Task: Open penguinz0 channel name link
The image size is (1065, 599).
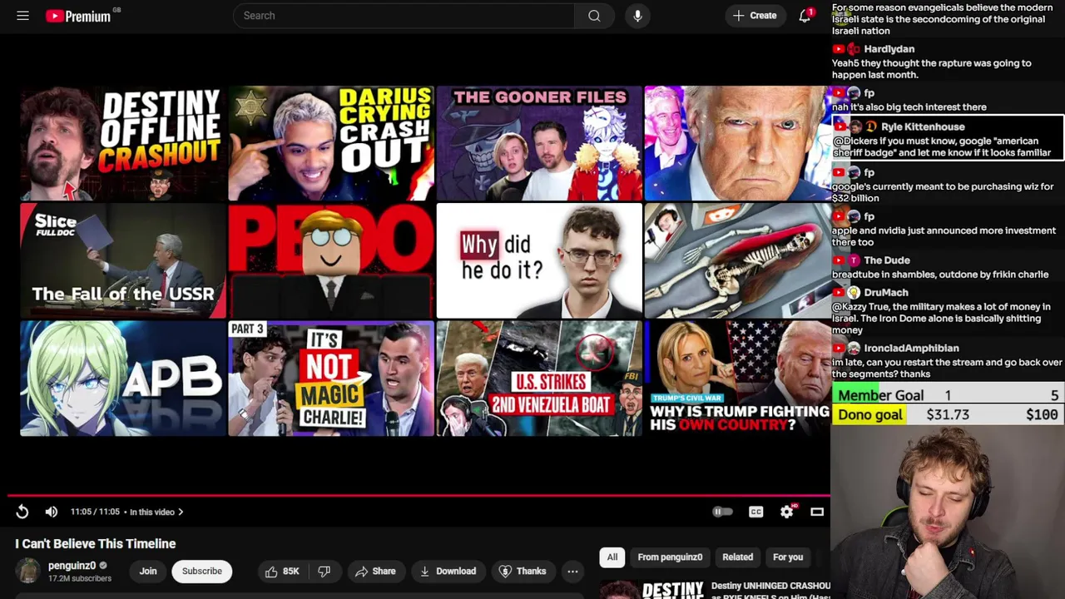Action: (72, 566)
